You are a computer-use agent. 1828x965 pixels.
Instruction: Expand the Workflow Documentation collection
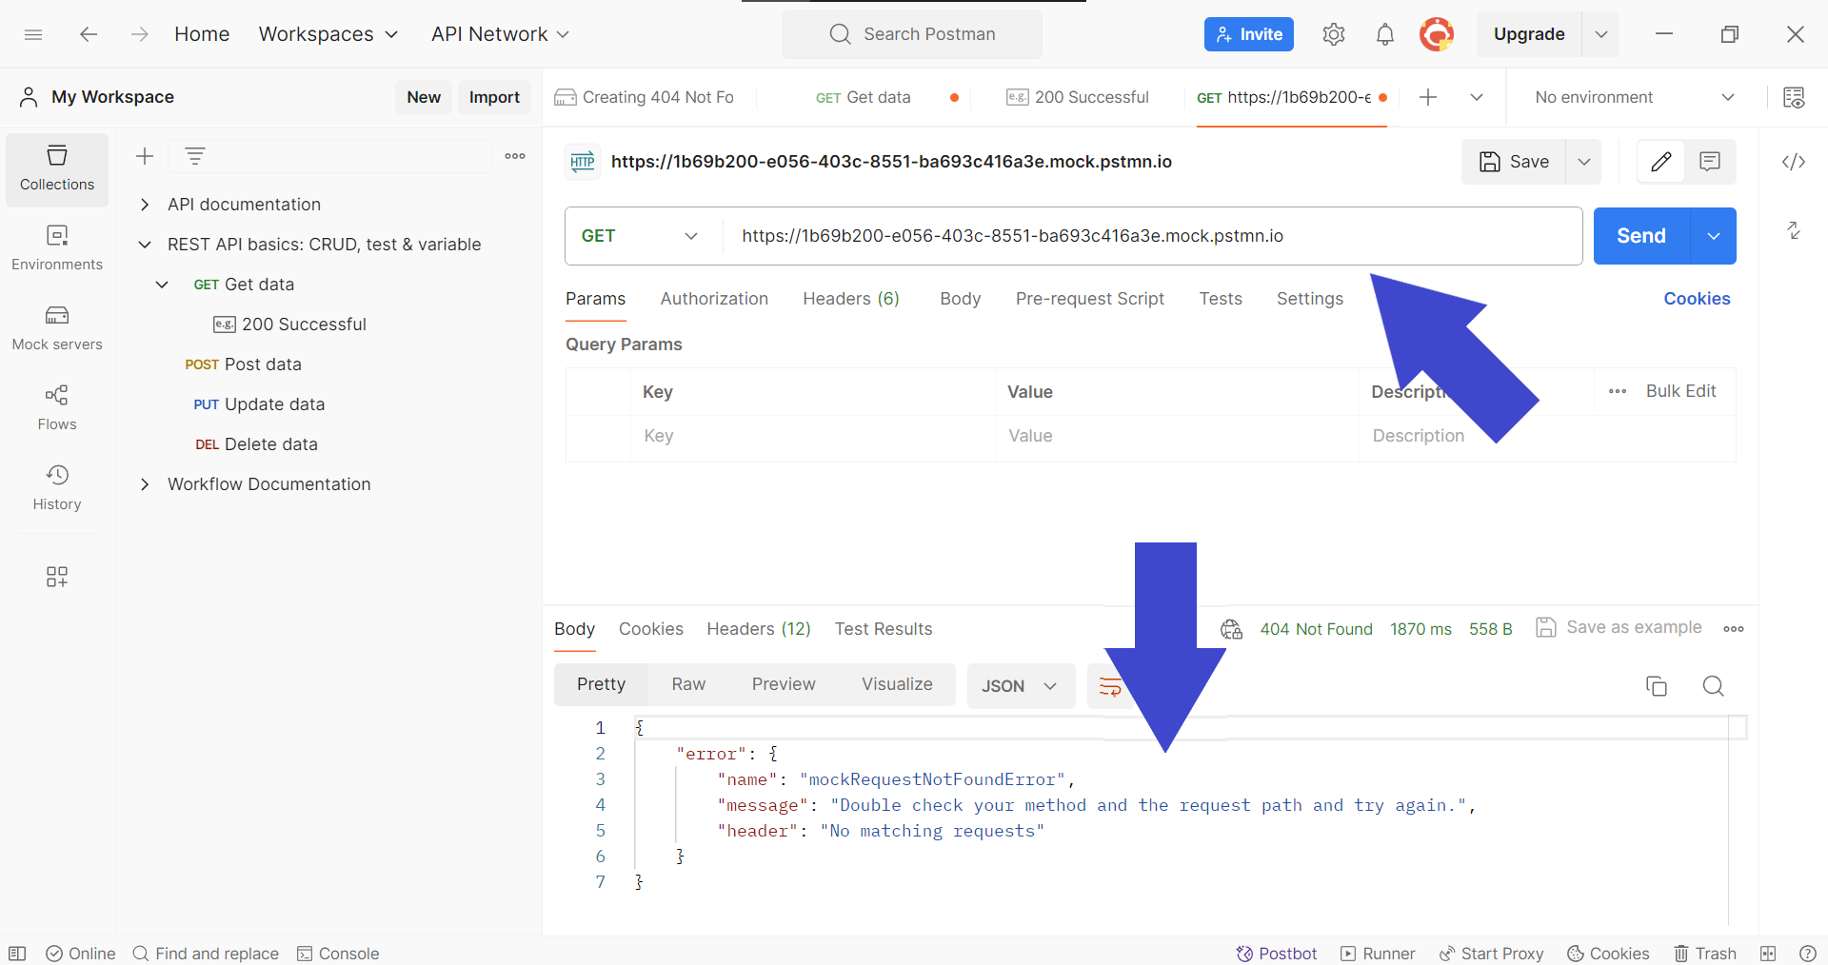point(145,484)
